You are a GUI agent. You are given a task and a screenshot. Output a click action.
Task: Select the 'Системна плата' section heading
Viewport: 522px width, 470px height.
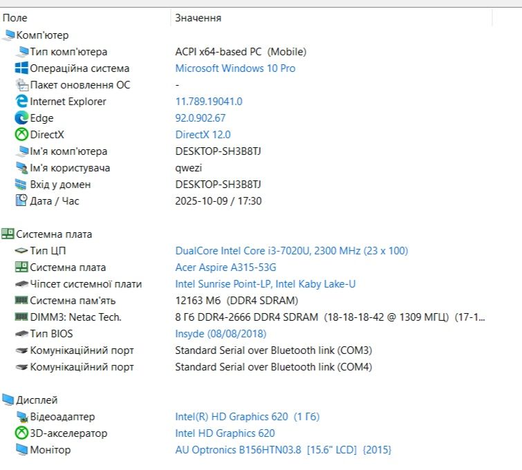click(54, 234)
